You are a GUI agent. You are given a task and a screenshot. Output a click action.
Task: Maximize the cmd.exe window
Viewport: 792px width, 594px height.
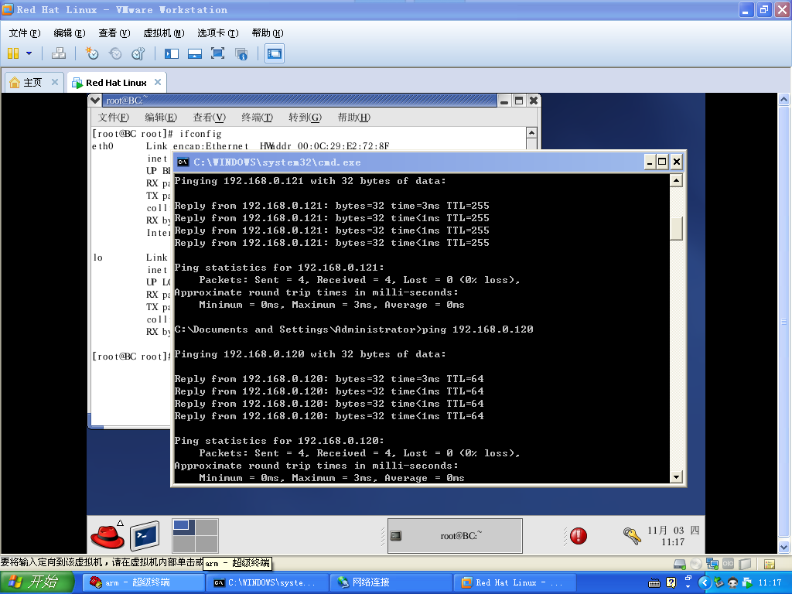click(x=662, y=162)
